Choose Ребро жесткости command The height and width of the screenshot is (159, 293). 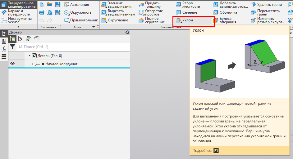(x=188, y=5)
